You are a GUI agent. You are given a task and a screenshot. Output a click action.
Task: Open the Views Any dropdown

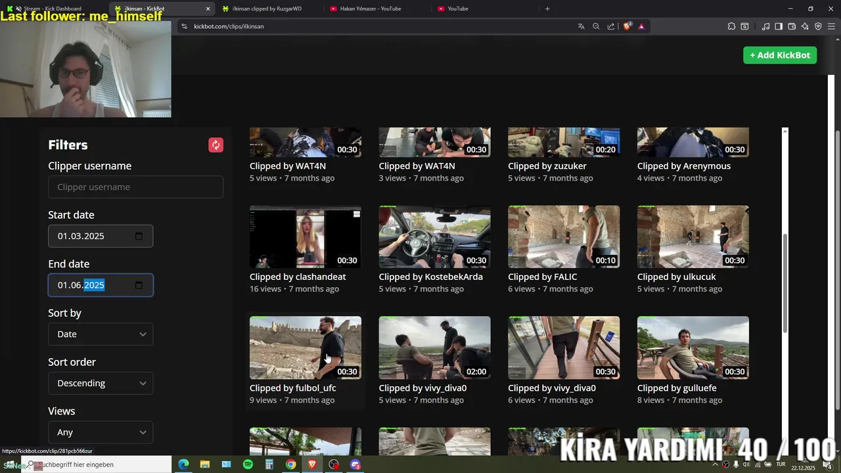point(101,432)
